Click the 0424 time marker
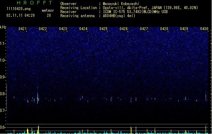This screenshot has width=212, height=134. tap(83, 29)
